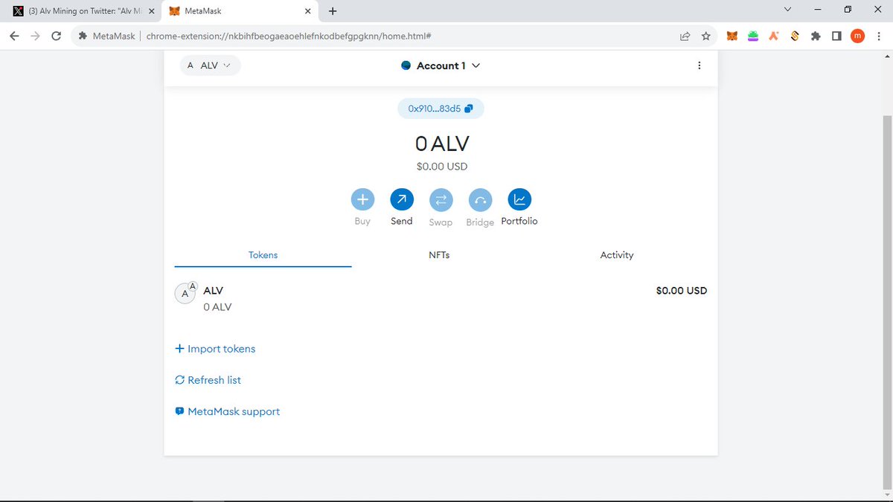The width and height of the screenshot is (893, 502).
Task: Switch to the Tokens tab
Action: pyautogui.click(x=263, y=255)
